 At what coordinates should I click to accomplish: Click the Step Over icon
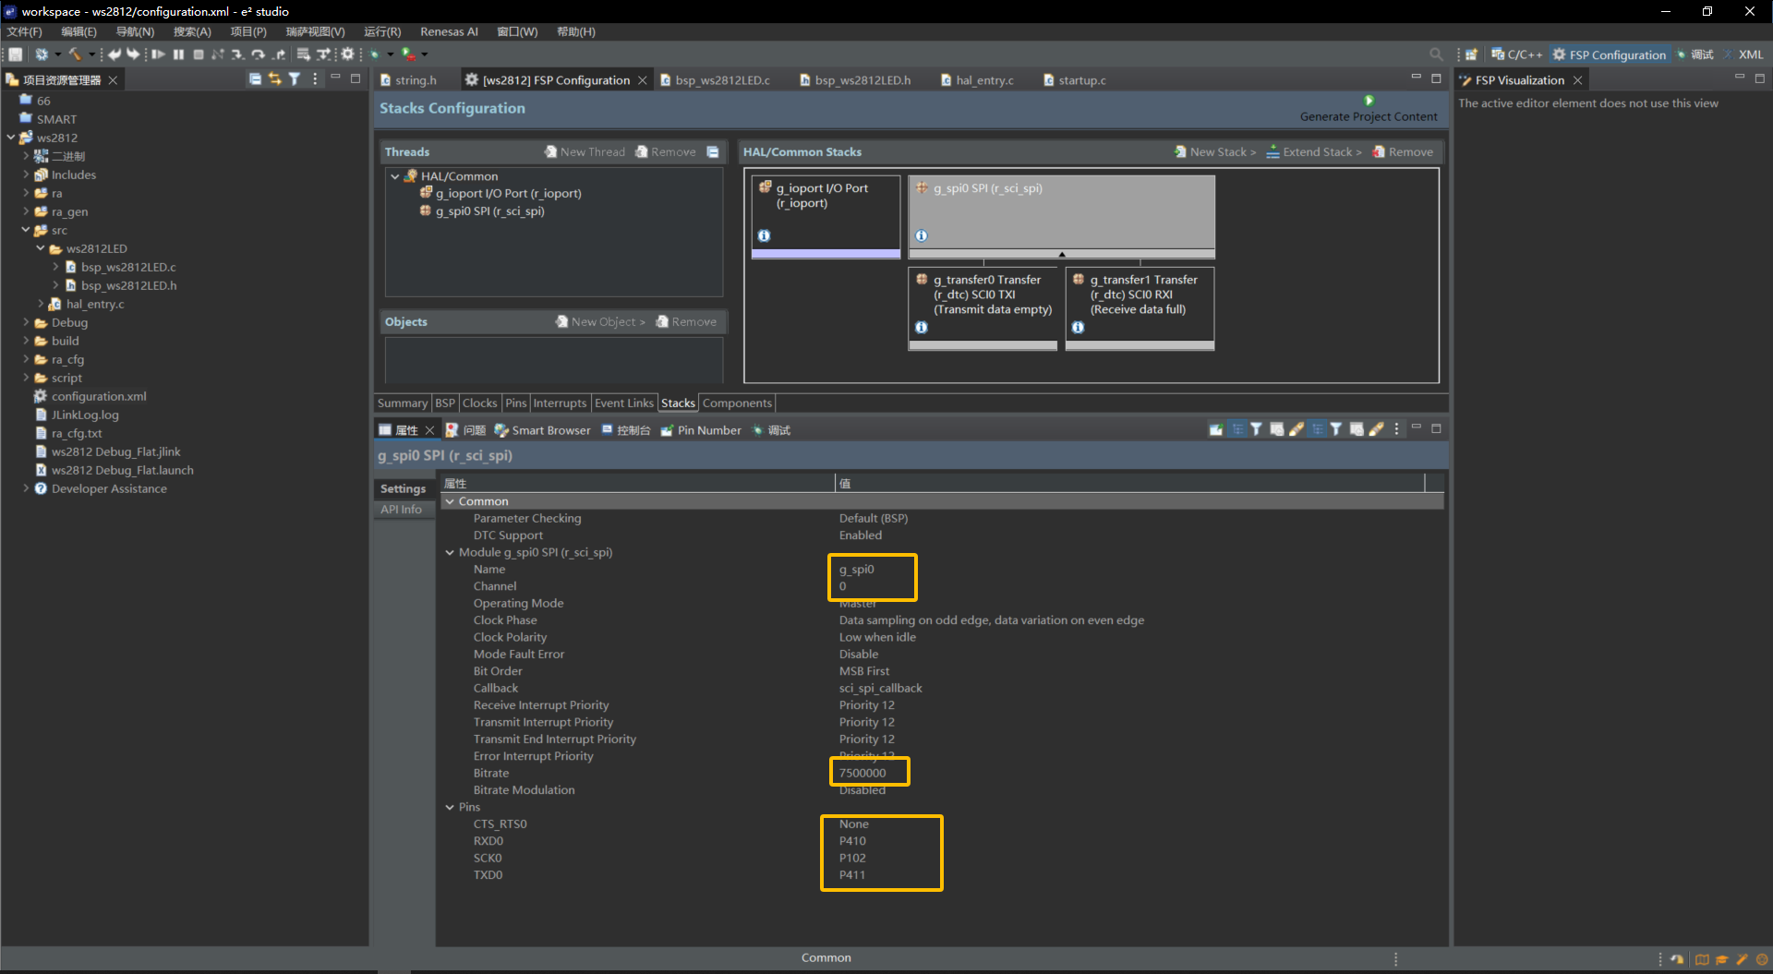click(259, 54)
